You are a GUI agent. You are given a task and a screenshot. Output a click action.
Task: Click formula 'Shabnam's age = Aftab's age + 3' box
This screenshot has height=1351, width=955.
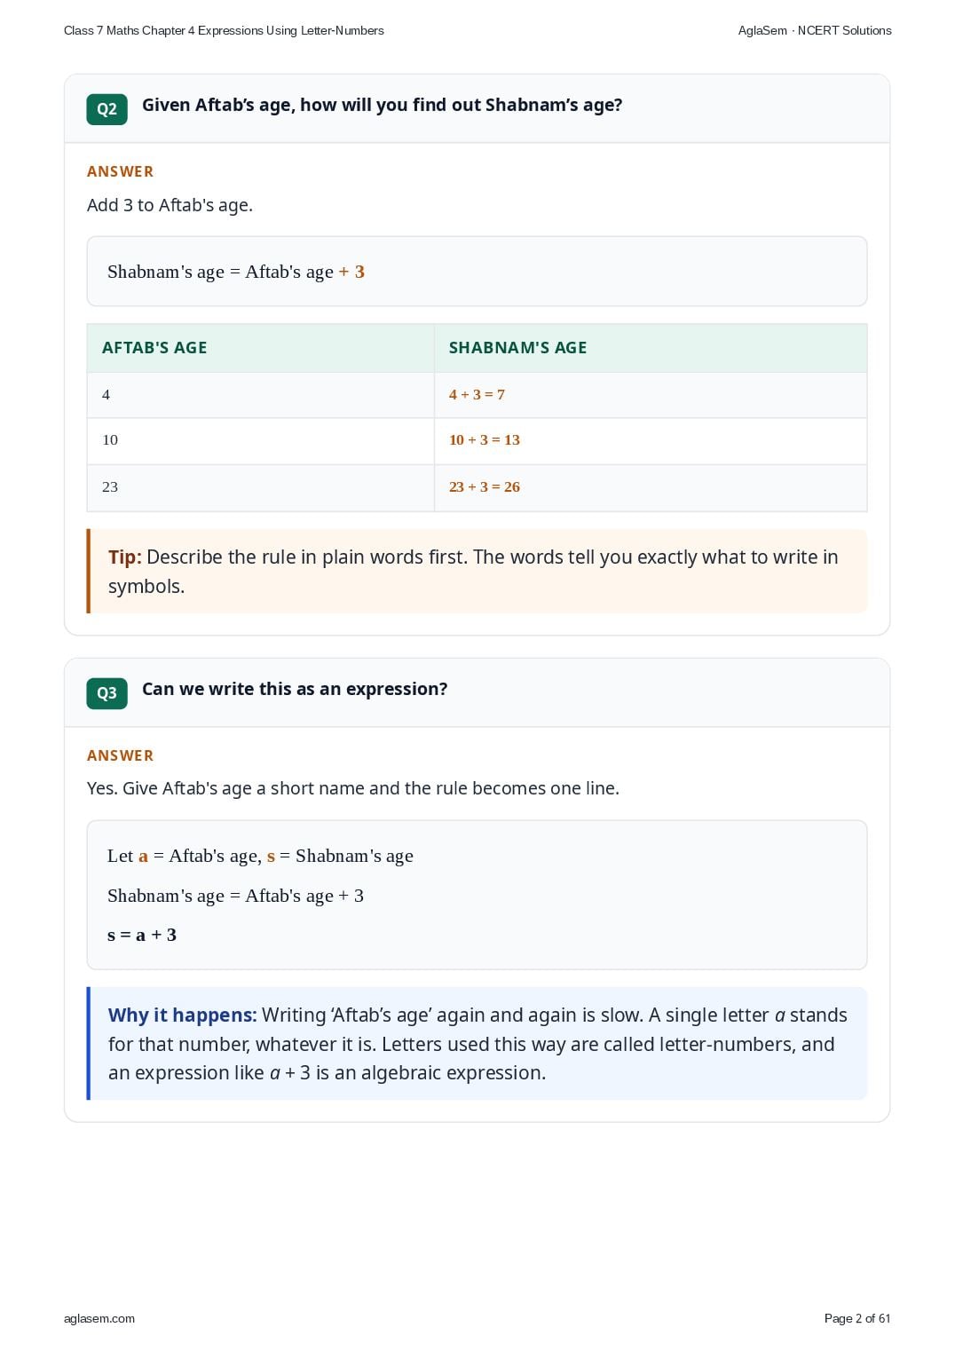(477, 272)
